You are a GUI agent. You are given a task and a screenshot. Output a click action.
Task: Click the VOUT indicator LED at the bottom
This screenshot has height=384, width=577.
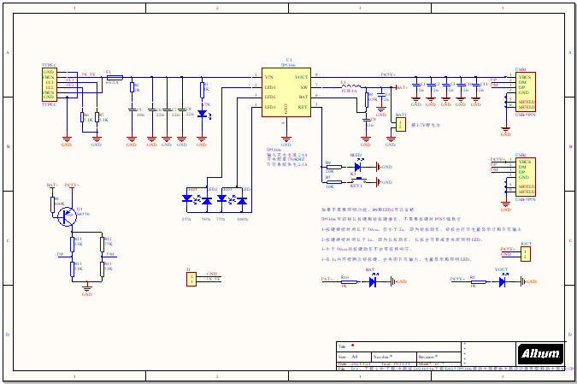(x=502, y=281)
